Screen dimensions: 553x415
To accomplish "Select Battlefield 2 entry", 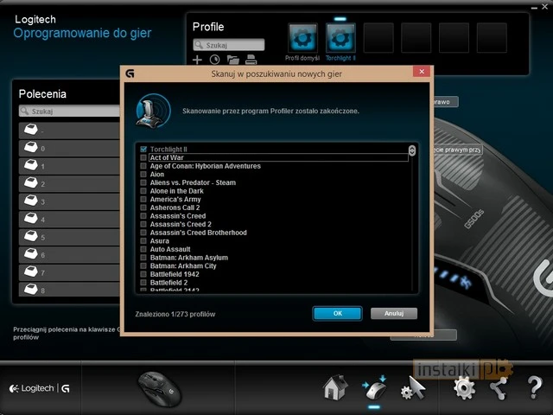I will (x=168, y=283).
